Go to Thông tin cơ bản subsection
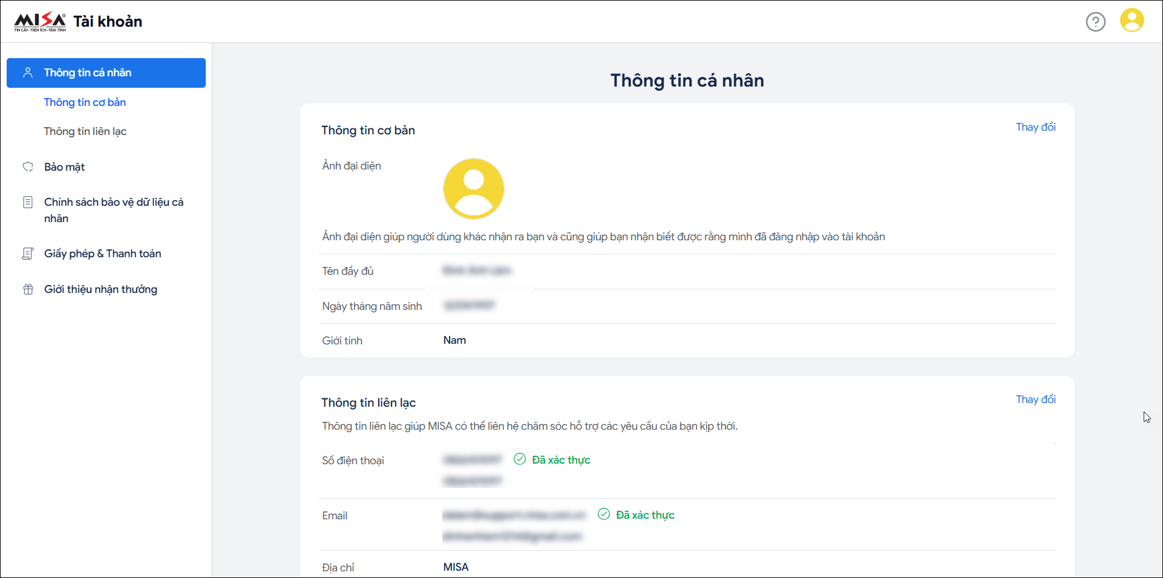1163x578 pixels. pyautogui.click(x=85, y=102)
